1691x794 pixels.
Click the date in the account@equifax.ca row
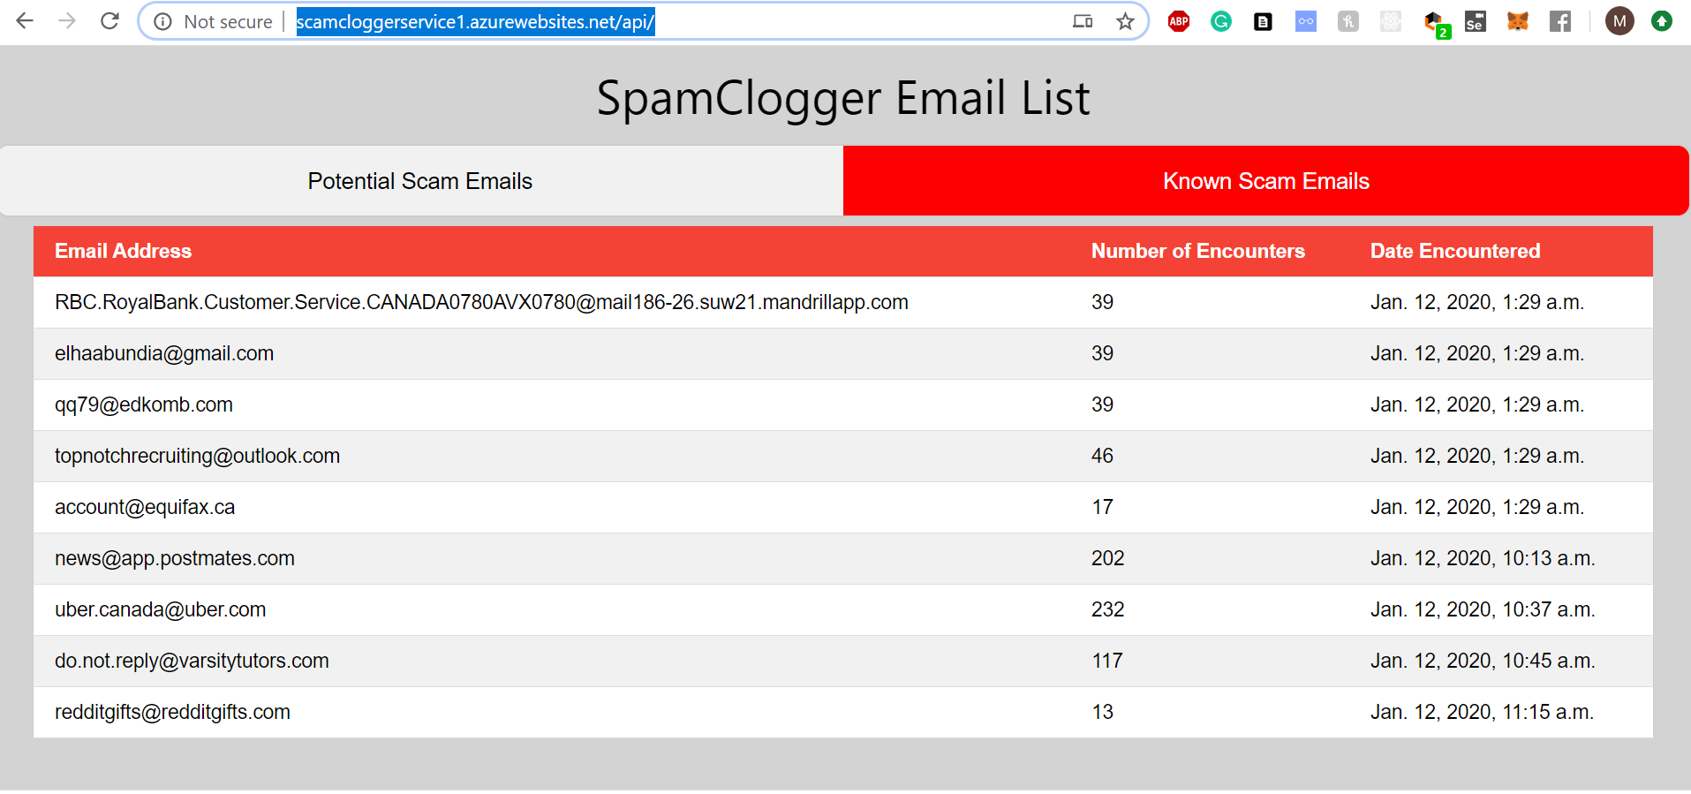click(1477, 507)
